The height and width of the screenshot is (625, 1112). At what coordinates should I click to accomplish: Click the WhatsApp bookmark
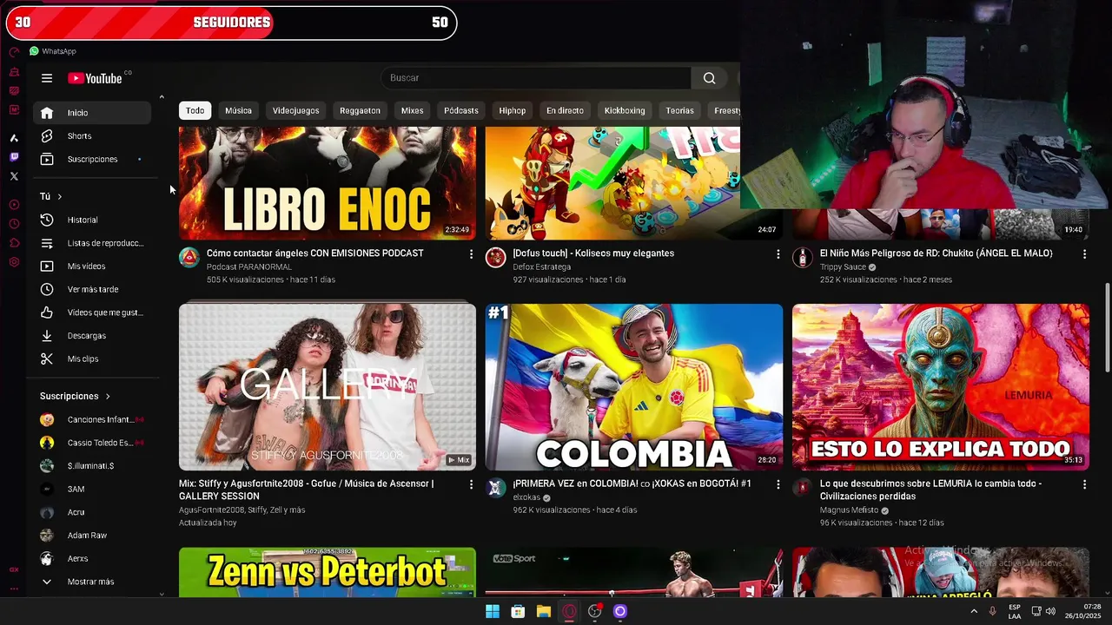pos(53,51)
